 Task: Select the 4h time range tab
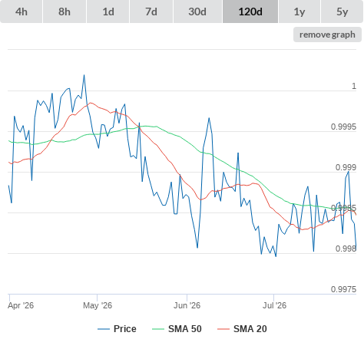coord(22,12)
